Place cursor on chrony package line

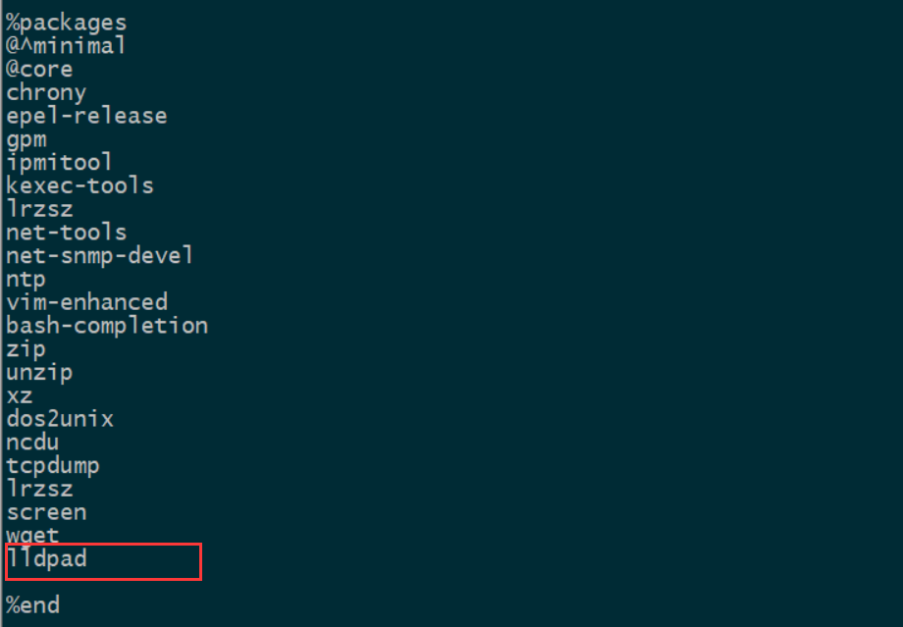point(46,92)
